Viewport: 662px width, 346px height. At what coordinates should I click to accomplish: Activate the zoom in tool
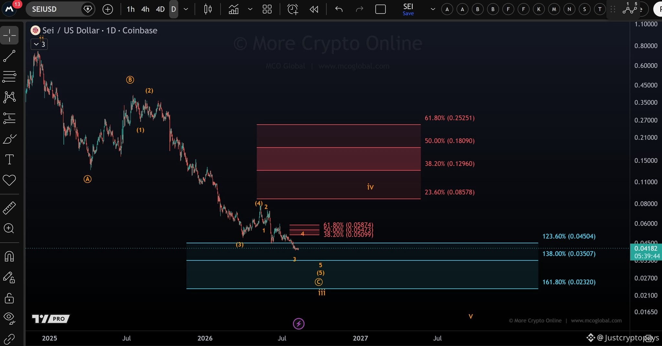(9, 229)
